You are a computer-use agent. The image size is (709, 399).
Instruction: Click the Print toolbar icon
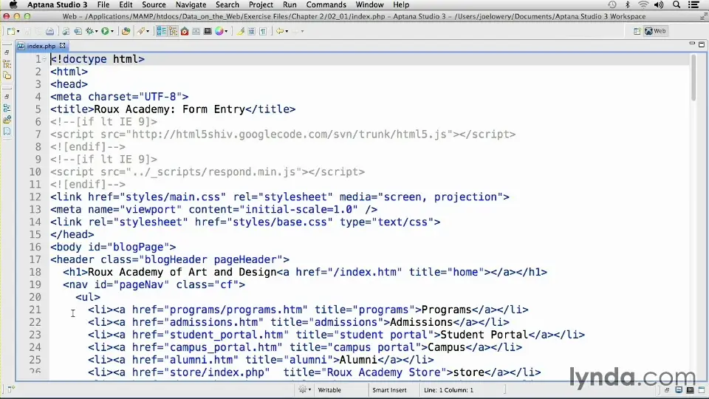pos(49,31)
